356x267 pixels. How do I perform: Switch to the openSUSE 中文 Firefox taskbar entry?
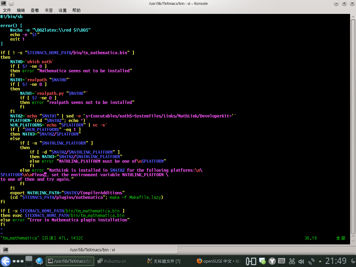pos(218,261)
